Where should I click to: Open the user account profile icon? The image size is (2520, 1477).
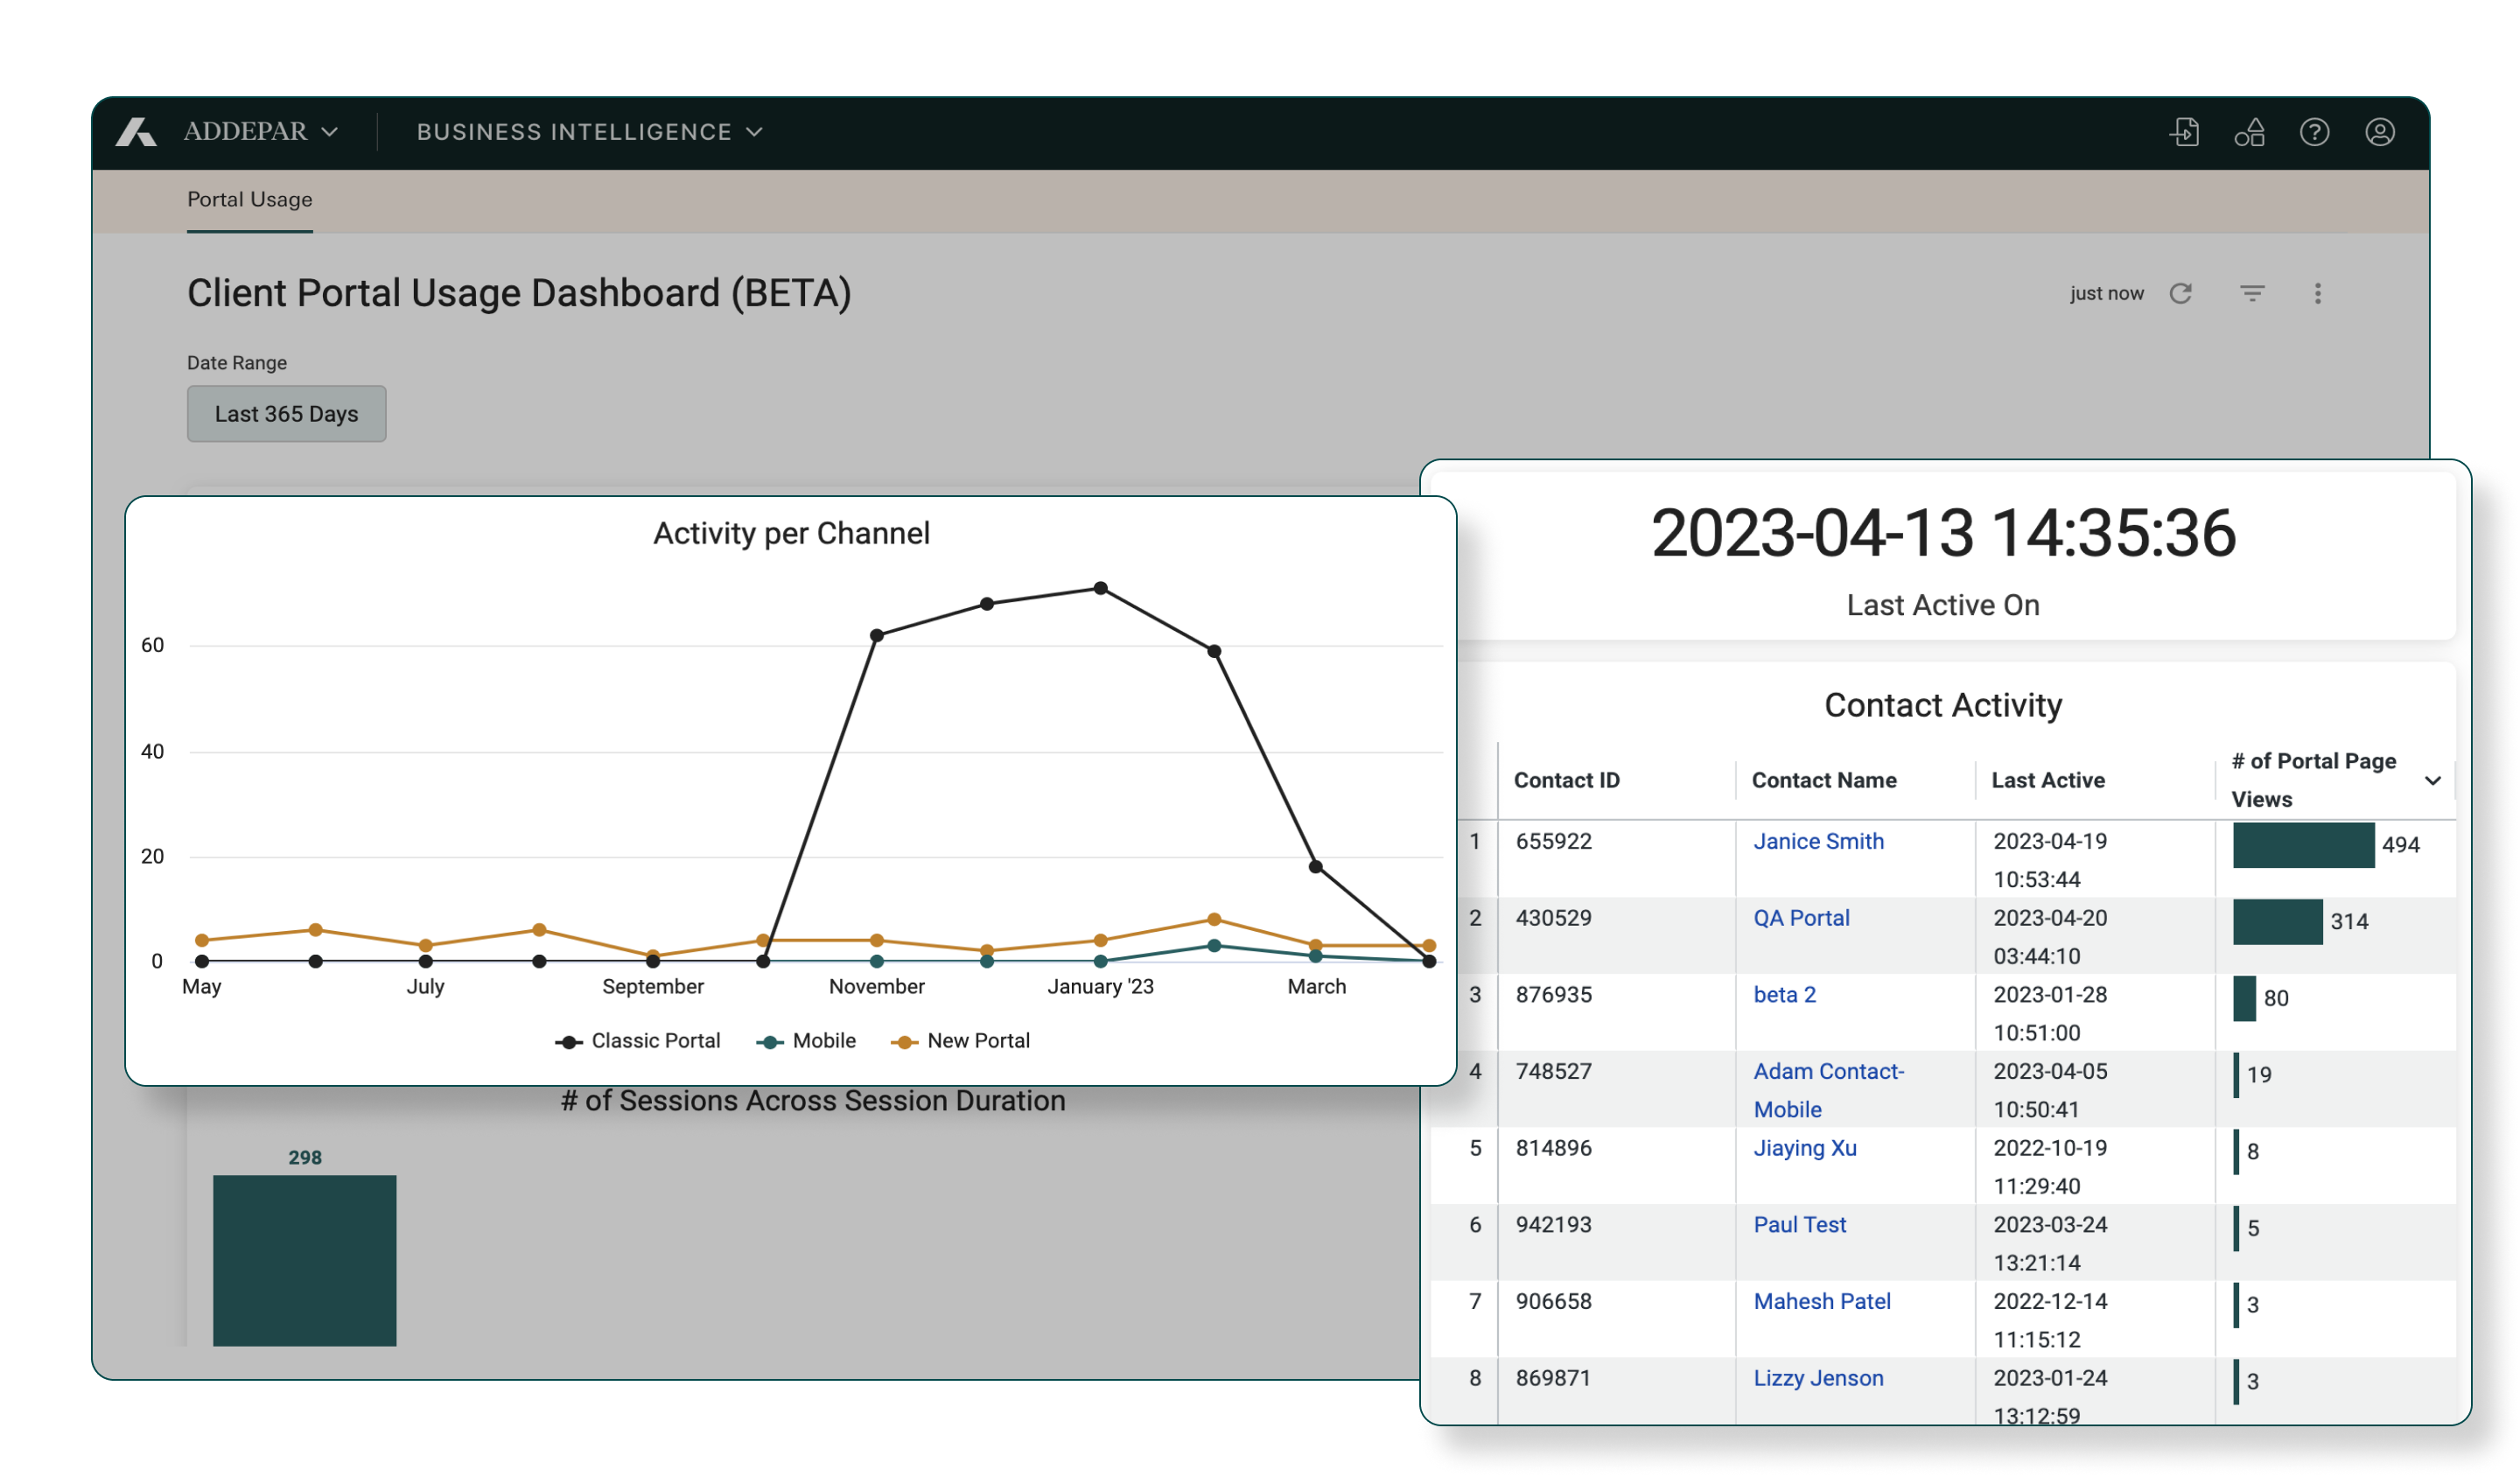click(2379, 132)
